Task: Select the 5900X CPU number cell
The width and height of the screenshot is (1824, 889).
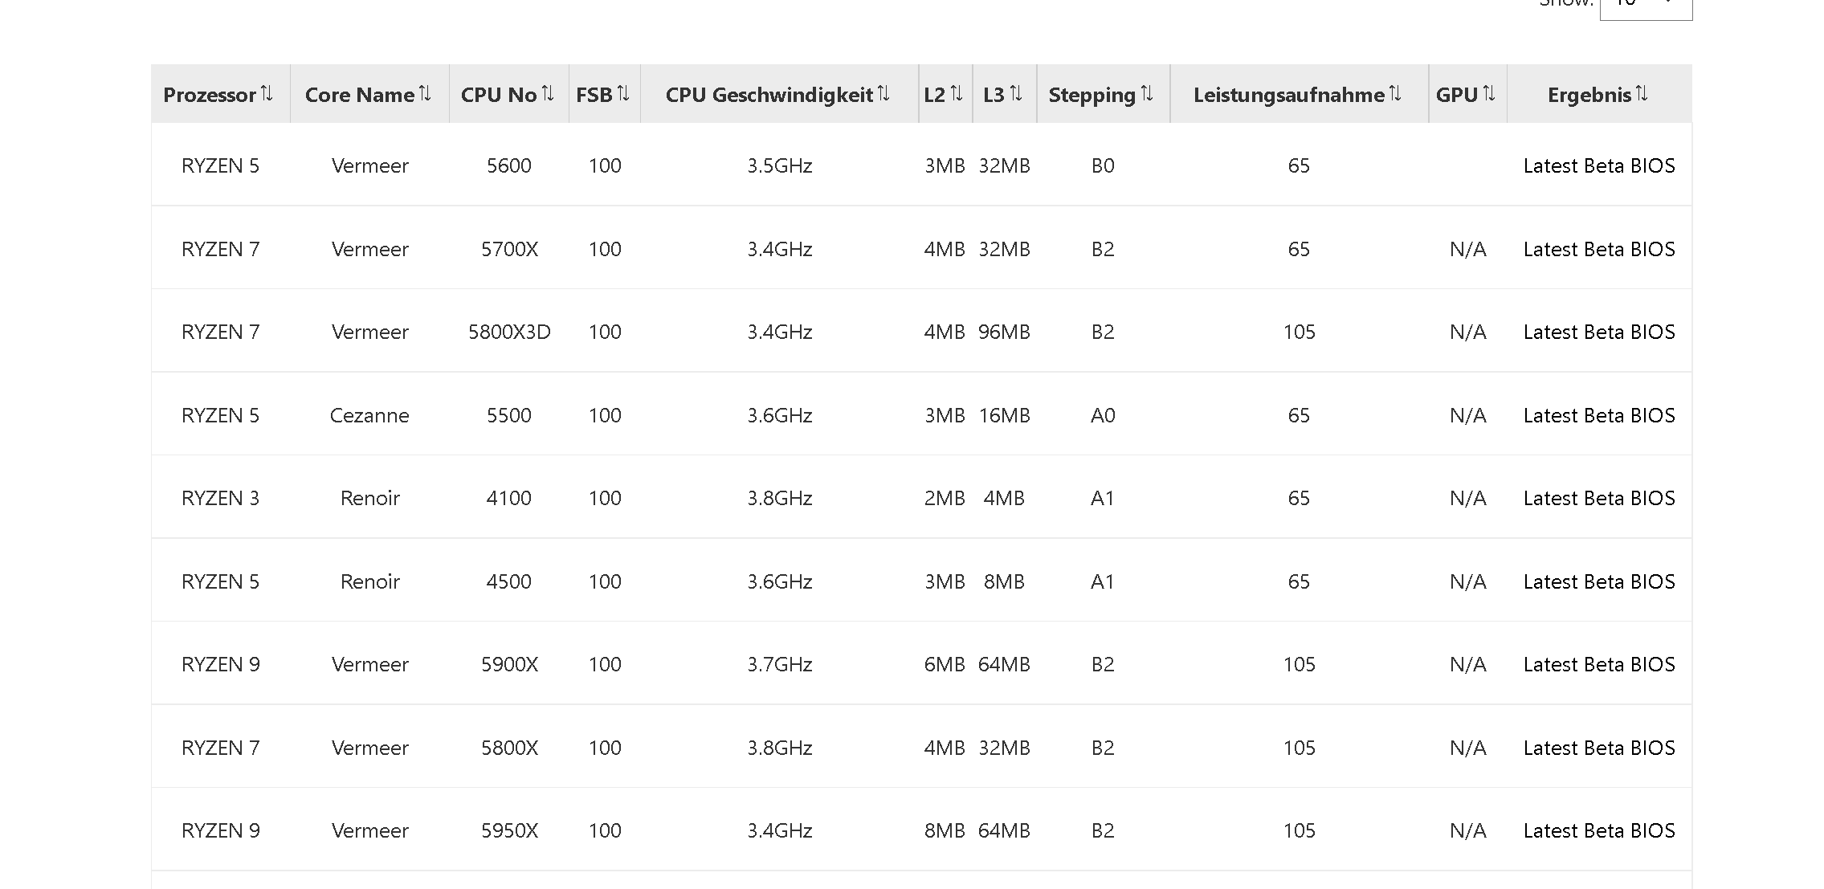Action: pyautogui.click(x=509, y=664)
